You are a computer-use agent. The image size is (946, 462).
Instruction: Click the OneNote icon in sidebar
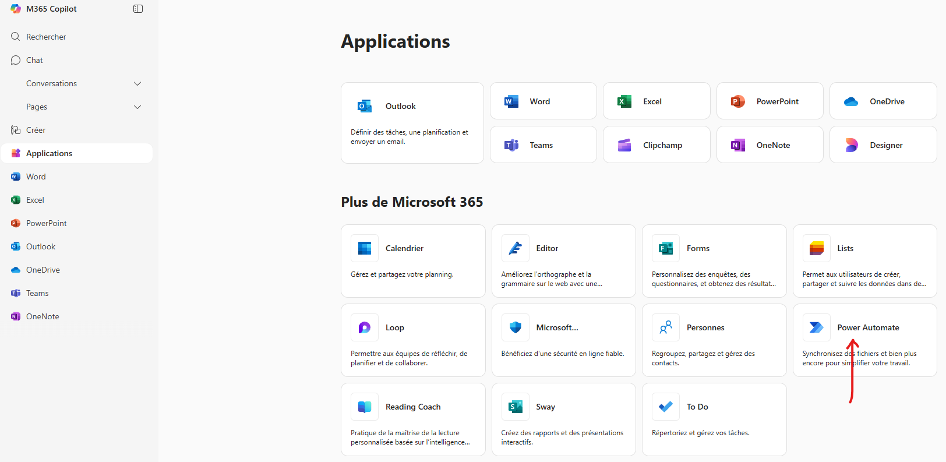click(16, 316)
